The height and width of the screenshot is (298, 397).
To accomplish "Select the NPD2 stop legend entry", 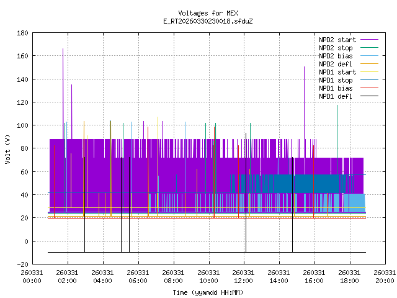I will click(335, 47).
